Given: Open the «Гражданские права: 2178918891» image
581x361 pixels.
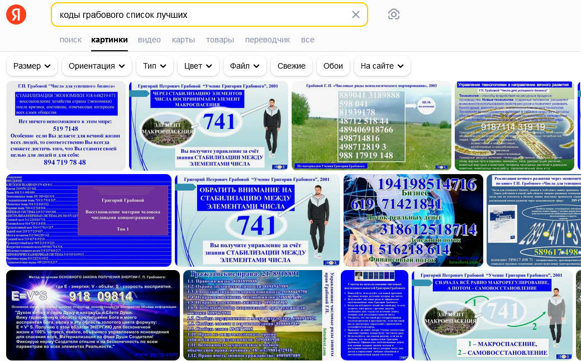Looking at the screenshot, I should click(x=260, y=315).
